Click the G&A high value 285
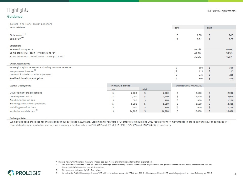This screenshot has height=182, width=243. (x=231, y=75)
